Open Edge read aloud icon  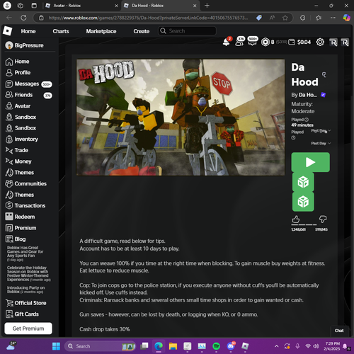pos(272,18)
